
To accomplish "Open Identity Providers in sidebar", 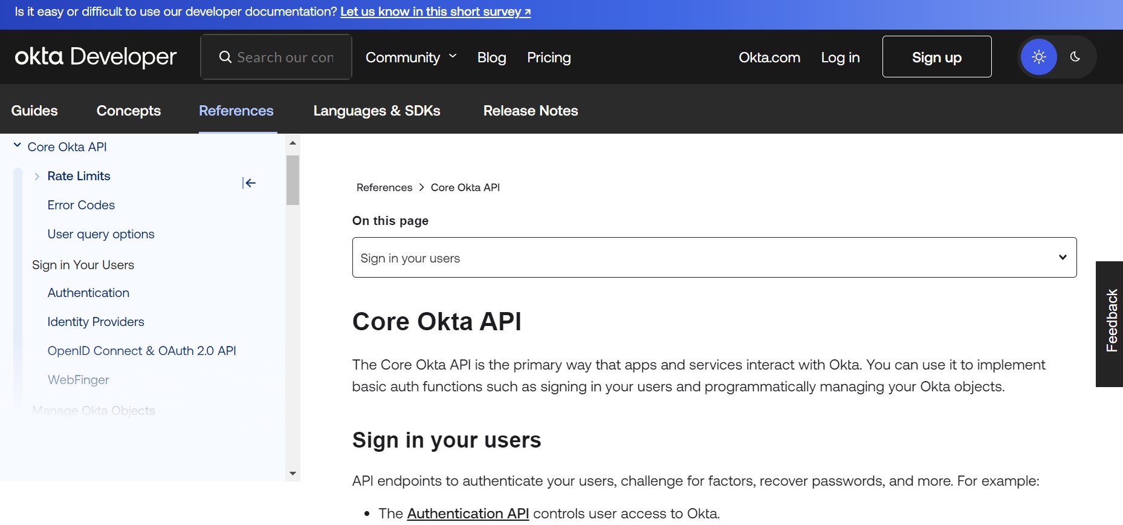I will point(95,322).
